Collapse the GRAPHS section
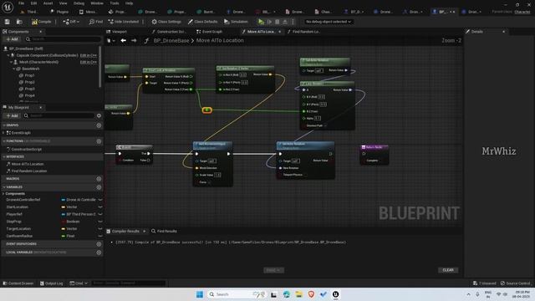The width and height of the screenshot is (535, 301). (x=4, y=125)
